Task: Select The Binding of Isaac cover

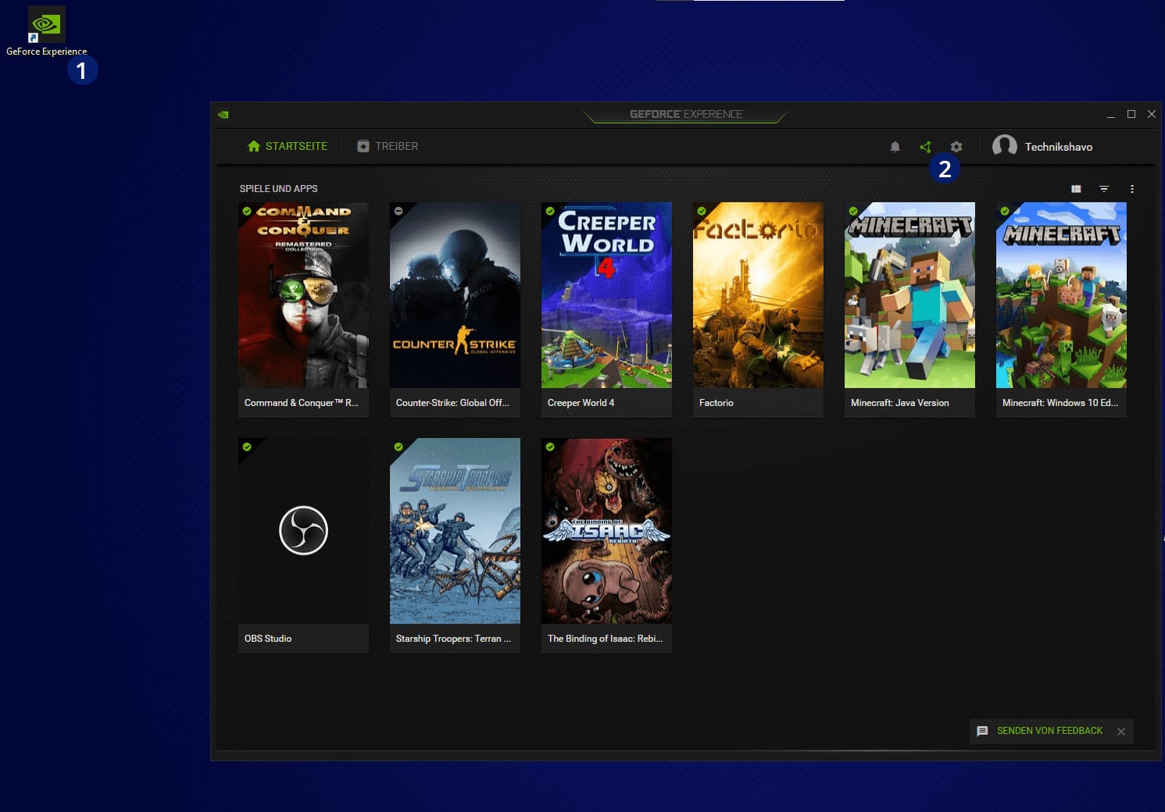Action: coord(606,531)
